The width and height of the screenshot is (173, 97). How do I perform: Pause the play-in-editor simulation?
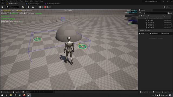click(x=40, y=7)
